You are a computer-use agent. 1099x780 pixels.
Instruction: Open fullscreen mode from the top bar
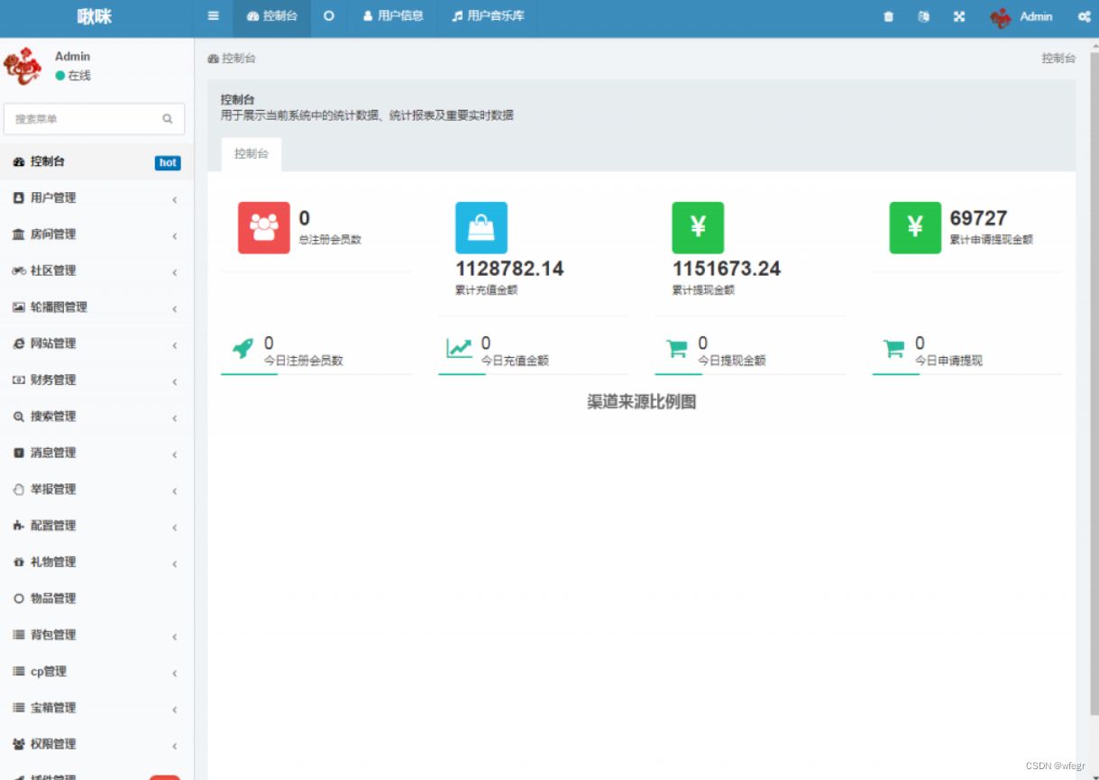(x=959, y=16)
